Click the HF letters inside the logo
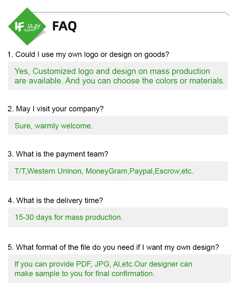Viewport: 237px width, 302px height. (20, 26)
